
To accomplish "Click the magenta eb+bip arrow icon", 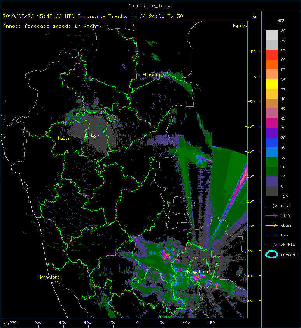I will coord(271,245).
